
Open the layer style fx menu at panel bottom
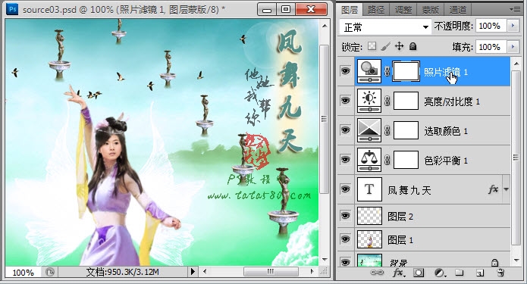pos(398,273)
